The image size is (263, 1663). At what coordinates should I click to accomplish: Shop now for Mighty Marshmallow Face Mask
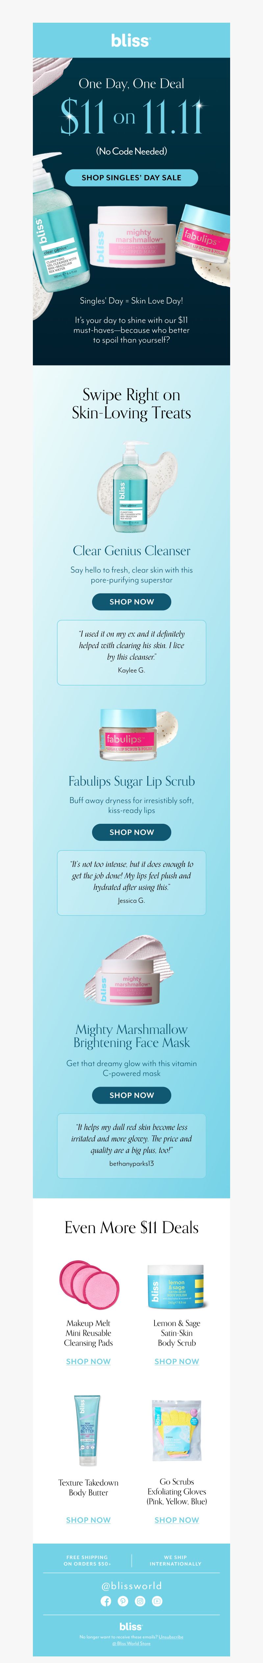coord(131,1095)
